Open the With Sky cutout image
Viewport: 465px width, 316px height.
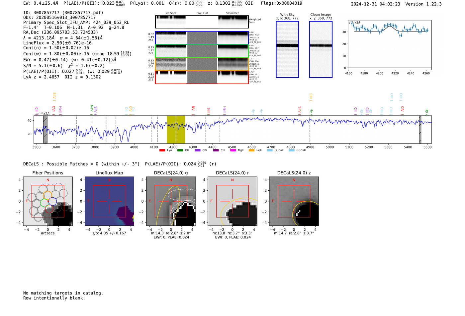point(287,49)
